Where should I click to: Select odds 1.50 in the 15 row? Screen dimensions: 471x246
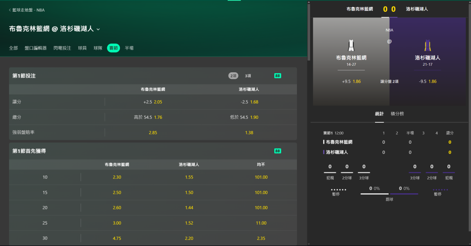[x=189, y=192]
